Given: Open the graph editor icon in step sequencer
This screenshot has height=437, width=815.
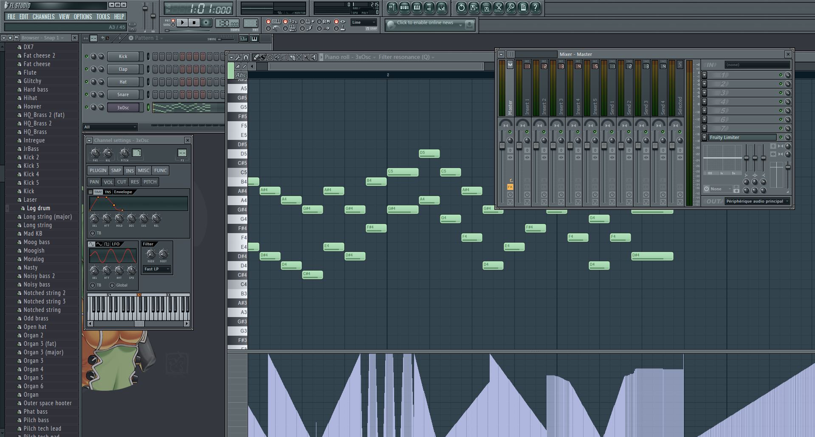Looking at the screenshot, I should [x=243, y=39].
